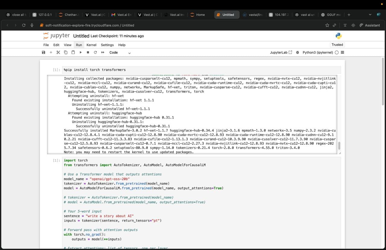The height and width of the screenshot is (250, 386).
Task: Open notebook in JupyterLab
Action: tap(281, 52)
